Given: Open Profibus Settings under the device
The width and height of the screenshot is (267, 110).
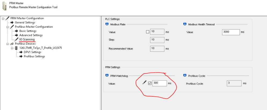Looking at the screenshot, I should pos(34,56).
